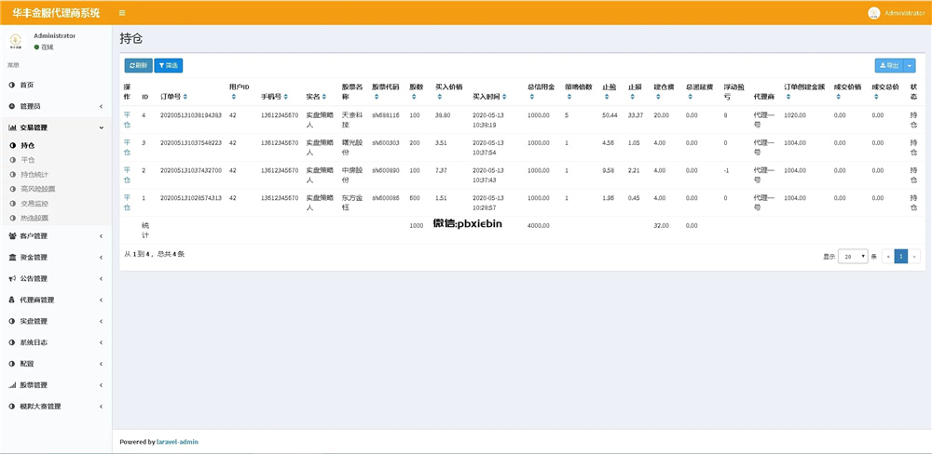Toggle the sidebar with the hamburger icon
Screen dimensions: 932x454
[122, 13]
